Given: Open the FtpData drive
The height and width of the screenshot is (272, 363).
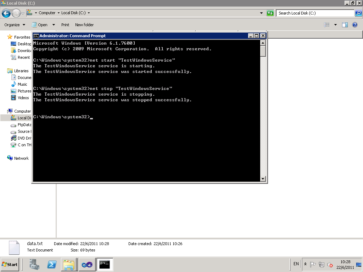Looking at the screenshot, I should (x=21, y=125).
